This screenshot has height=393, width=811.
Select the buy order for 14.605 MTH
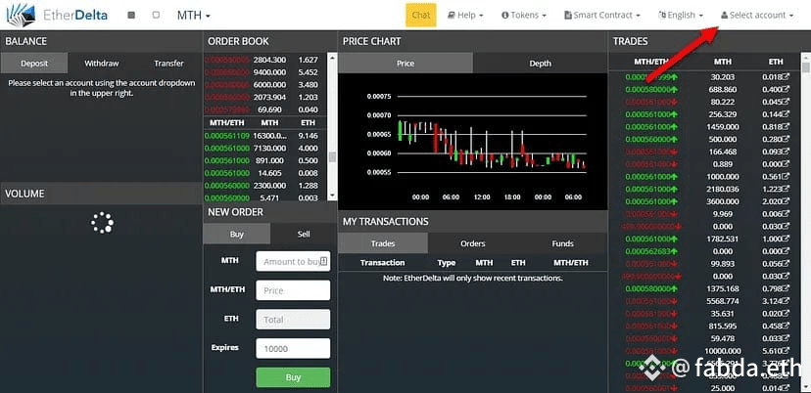(x=265, y=173)
